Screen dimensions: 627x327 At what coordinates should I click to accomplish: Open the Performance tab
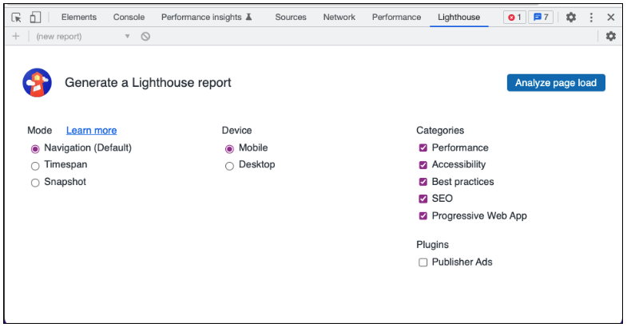pyautogui.click(x=396, y=18)
